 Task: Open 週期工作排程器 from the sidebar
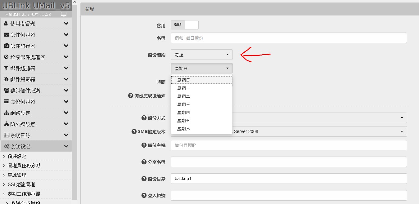[x=24, y=194]
